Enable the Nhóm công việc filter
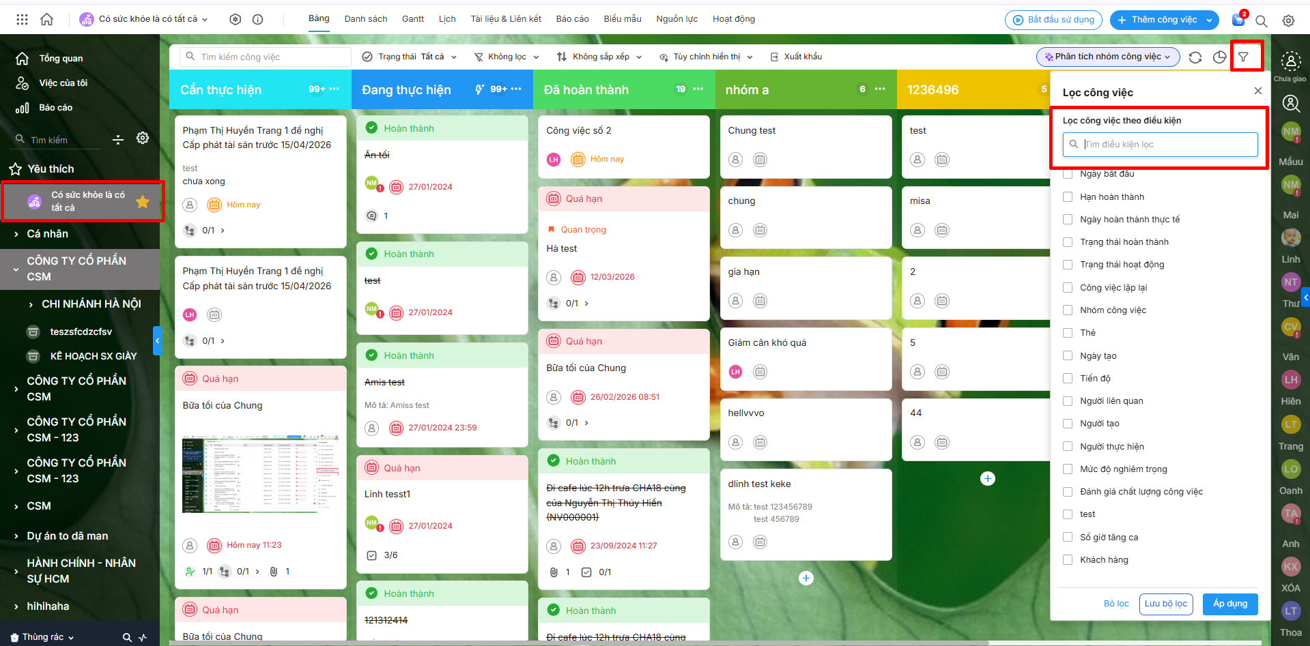Viewport: 1310px width, 646px height. (x=1068, y=310)
